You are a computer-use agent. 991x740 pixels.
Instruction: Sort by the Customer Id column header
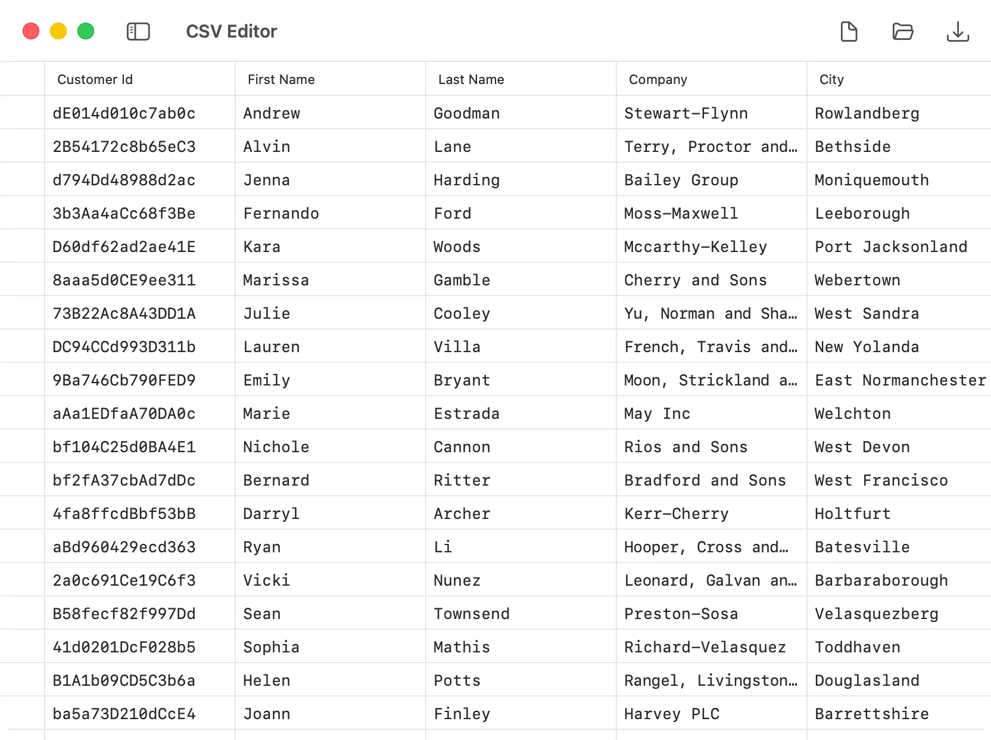coord(95,79)
